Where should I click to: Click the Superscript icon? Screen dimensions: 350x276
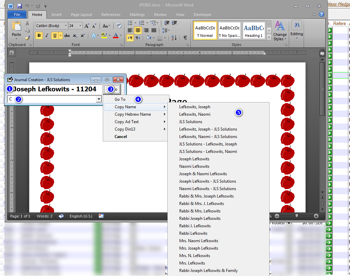pos(83,36)
